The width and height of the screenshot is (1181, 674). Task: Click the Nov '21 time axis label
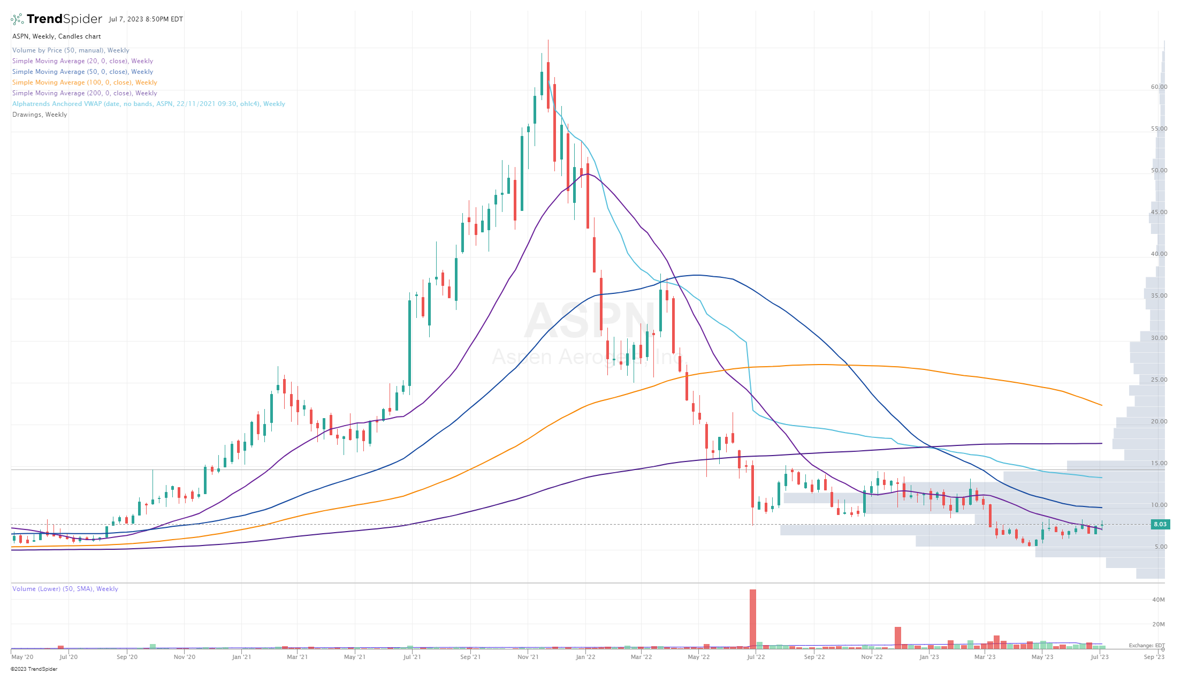pos(528,657)
